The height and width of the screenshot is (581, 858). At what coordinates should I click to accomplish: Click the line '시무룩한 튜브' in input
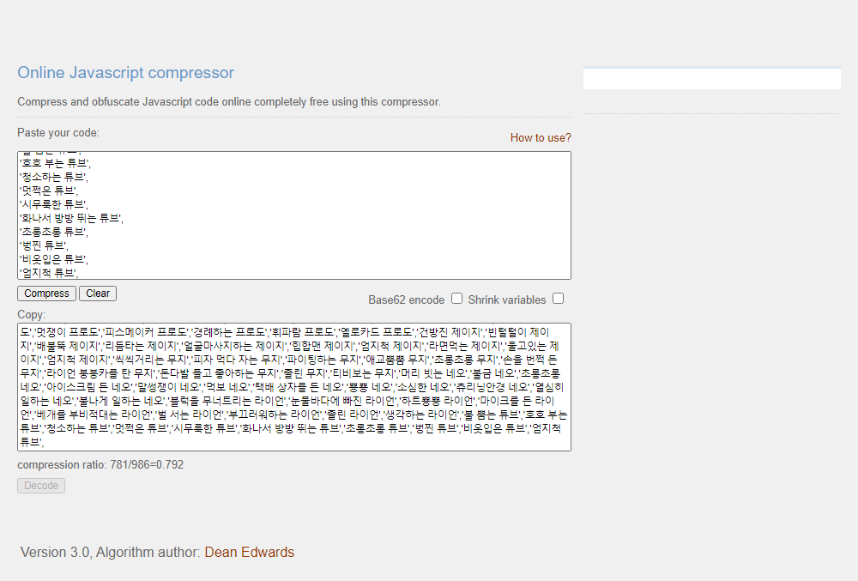(x=54, y=204)
